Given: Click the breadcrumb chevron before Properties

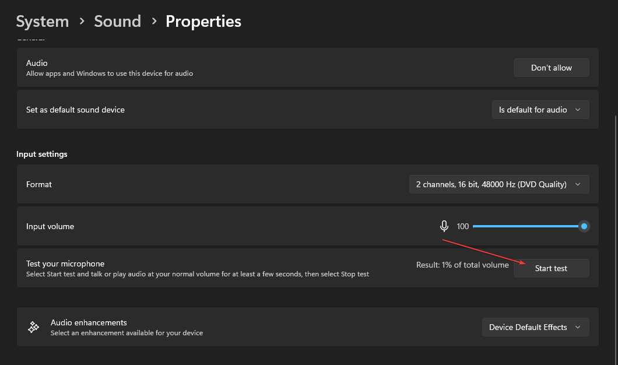Looking at the screenshot, I should click(x=154, y=22).
